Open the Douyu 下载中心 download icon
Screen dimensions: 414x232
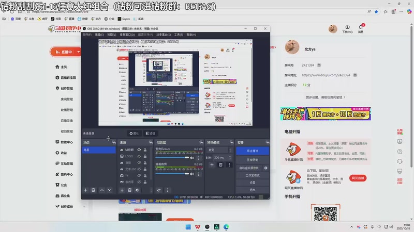pyautogui.click(x=347, y=27)
